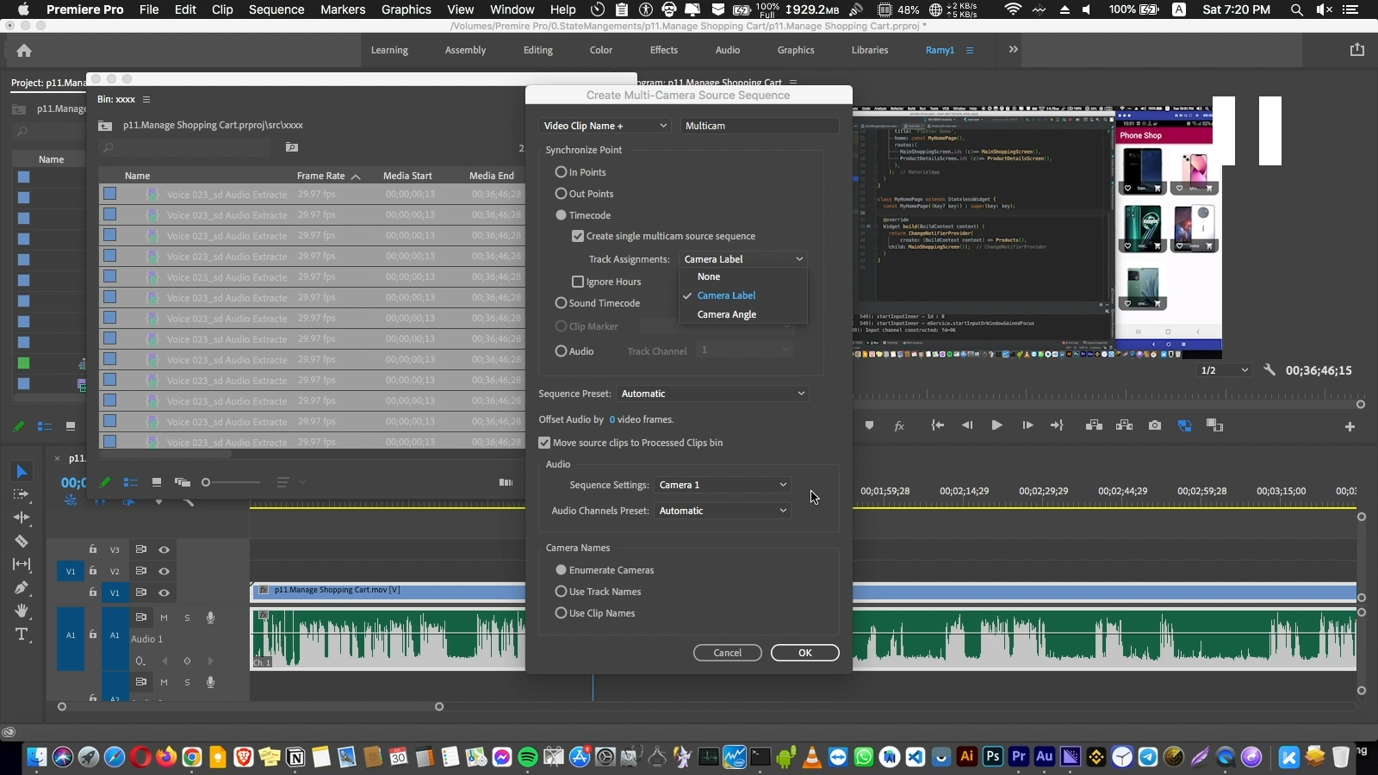
Task: Open the button editor plus icon
Action: coord(1350,426)
